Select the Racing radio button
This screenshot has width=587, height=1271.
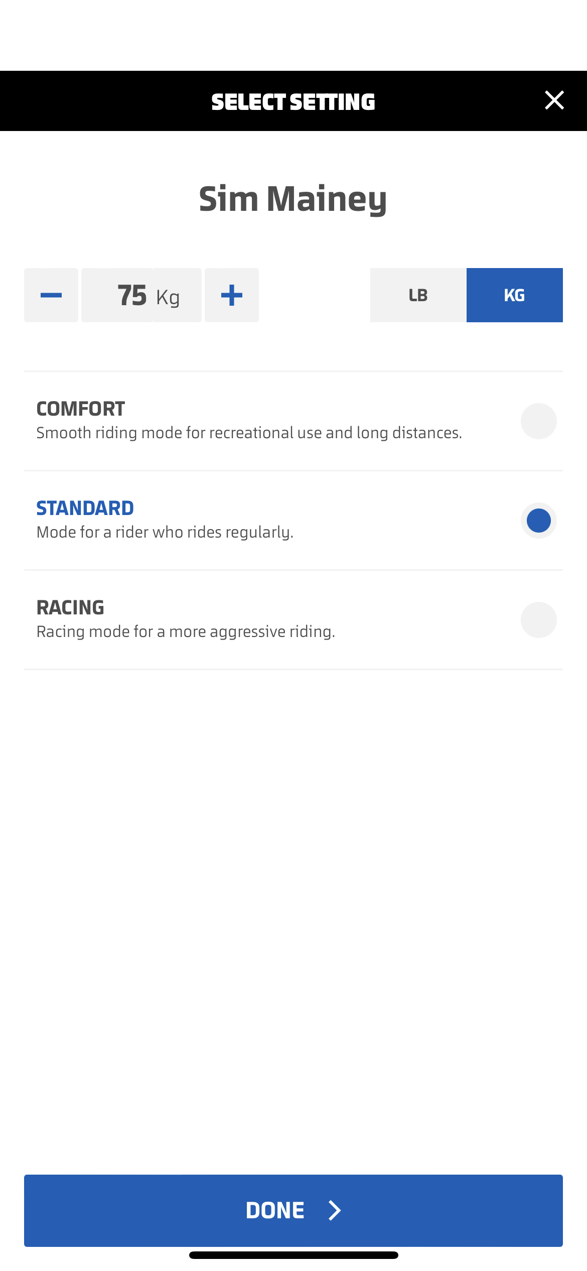538,620
